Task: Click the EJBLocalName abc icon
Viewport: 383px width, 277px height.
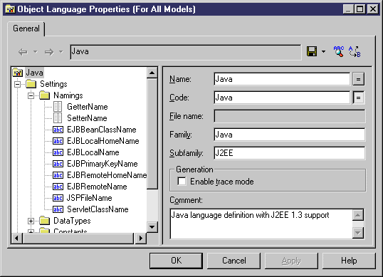Action: (58, 152)
